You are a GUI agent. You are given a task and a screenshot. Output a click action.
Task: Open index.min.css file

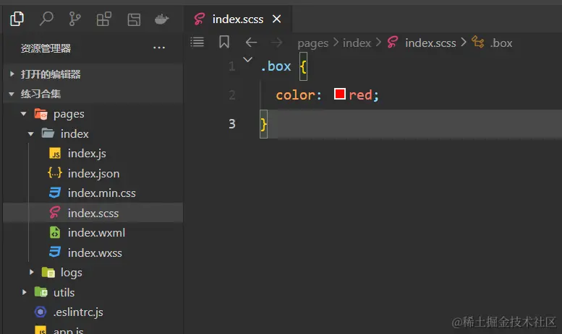(101, 193)
